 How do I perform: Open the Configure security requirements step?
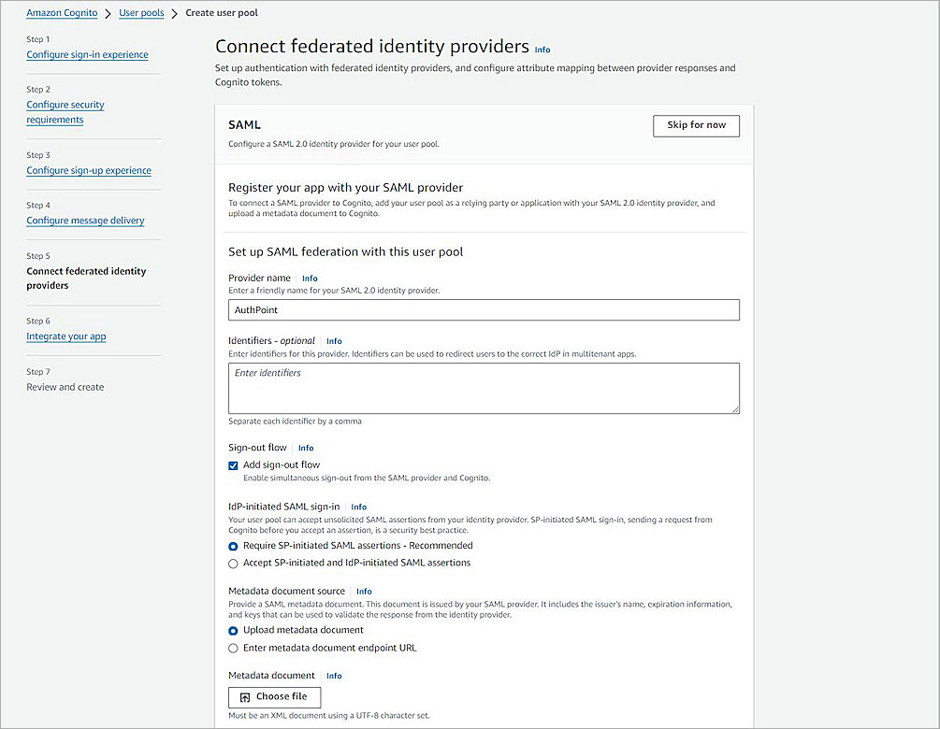[x=65, y=110]
